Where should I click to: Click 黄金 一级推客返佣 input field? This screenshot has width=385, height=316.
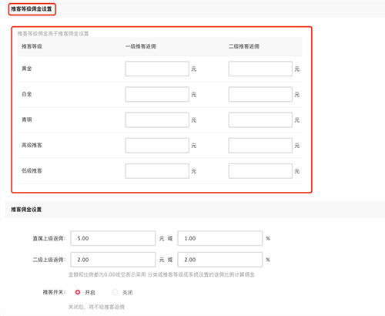coord(157,69)
